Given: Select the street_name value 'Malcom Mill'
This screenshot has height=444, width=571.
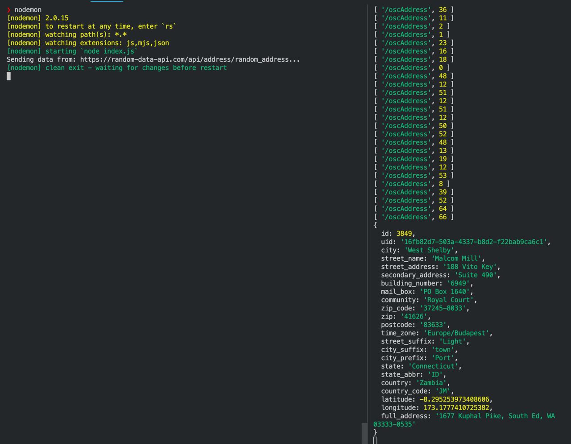Looking at the screenshot, I should click(455, 259).
